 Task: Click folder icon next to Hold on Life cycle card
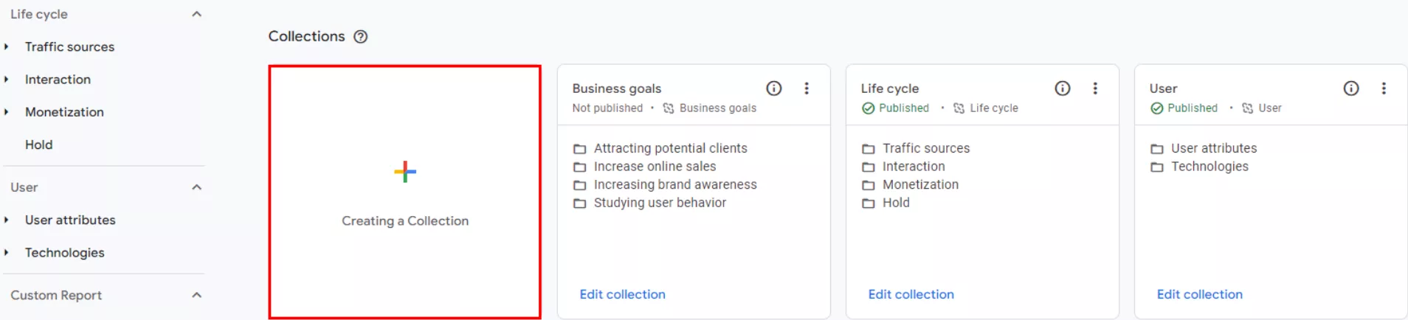869,204
